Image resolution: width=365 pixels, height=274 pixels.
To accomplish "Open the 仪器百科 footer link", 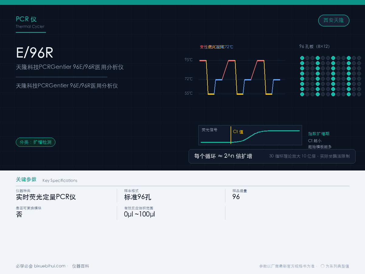I will (x=81, y=266).
